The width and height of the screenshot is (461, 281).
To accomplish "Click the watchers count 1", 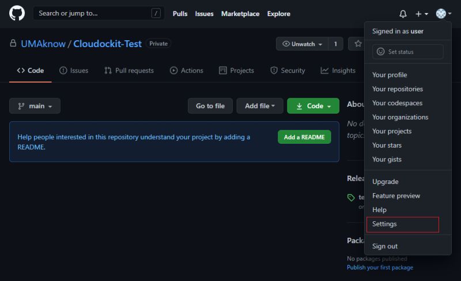I will 335,44.
